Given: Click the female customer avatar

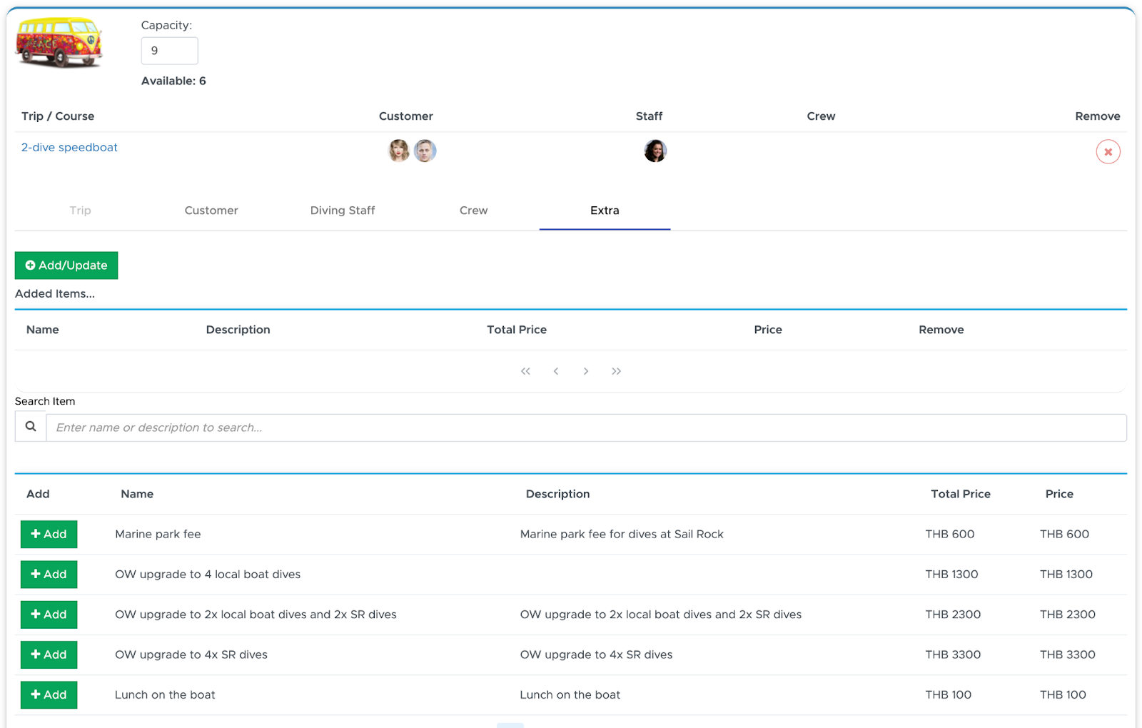Looking at the screenshot, I should click(399, 151).
